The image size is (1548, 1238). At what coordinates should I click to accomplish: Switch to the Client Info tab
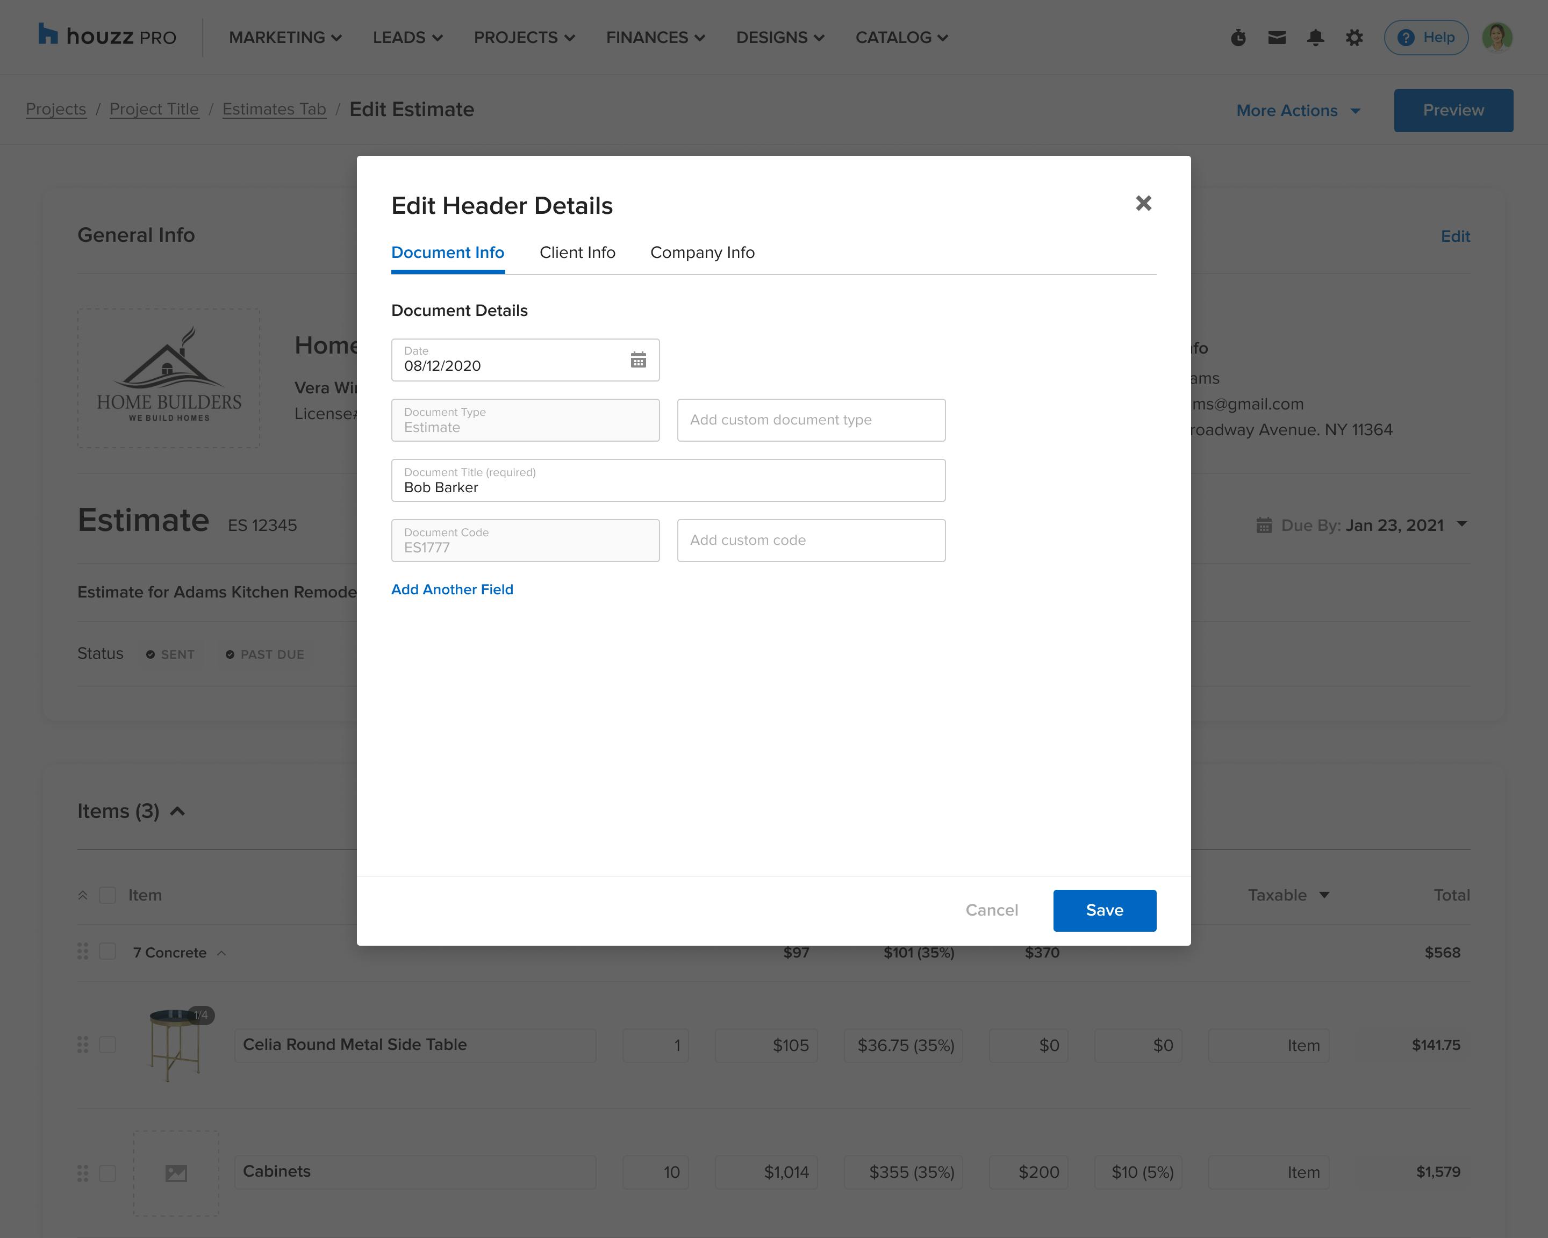point(577,253)
